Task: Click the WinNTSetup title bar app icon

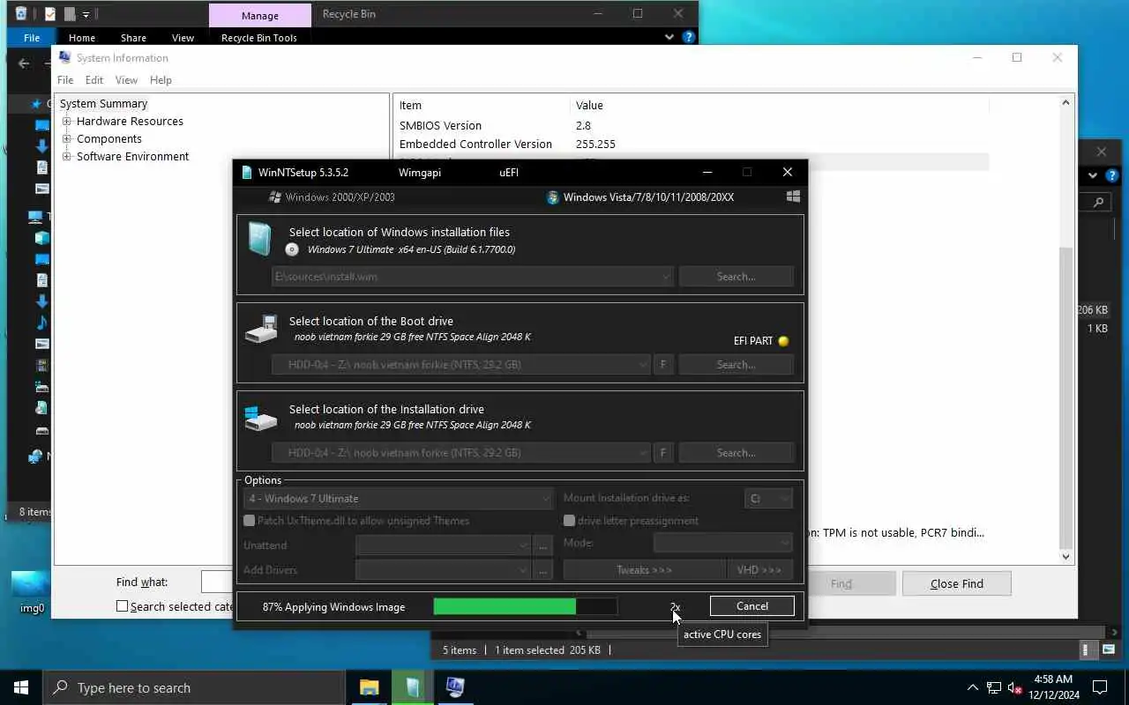Action: pyautogui.click(x=246, y=173)
